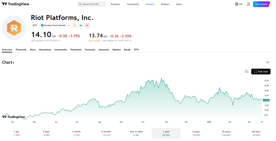Click the camera snapshot icon above chart
Screen dimensions: 276x141
click(246, 71)
